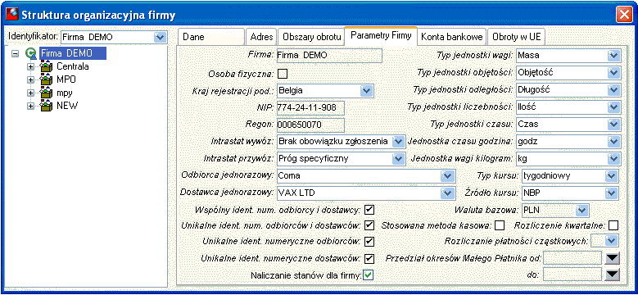Screen dimensions: 638x295
Task: Click the NIP input field
Action: pos(310,108)
